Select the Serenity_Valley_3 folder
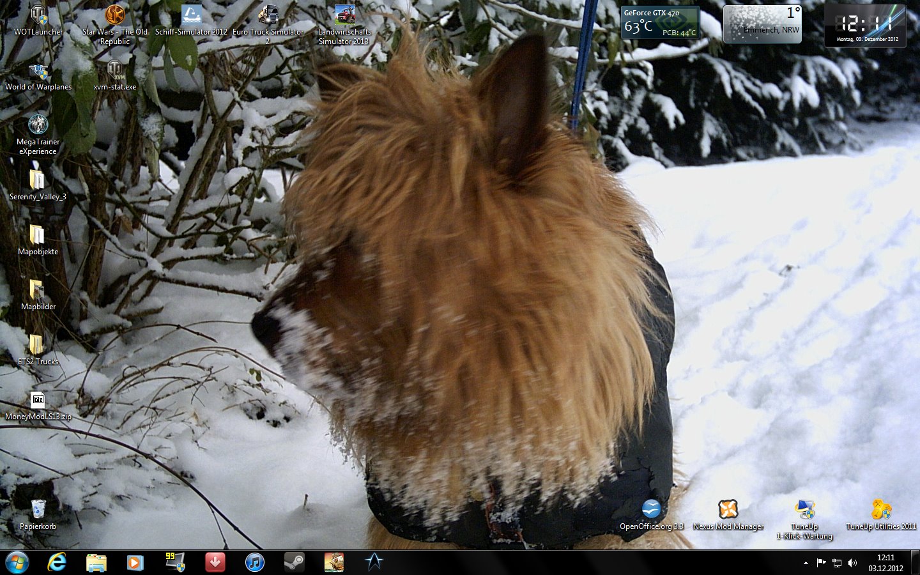Screen dimensions: 920x575 point(38,181)
